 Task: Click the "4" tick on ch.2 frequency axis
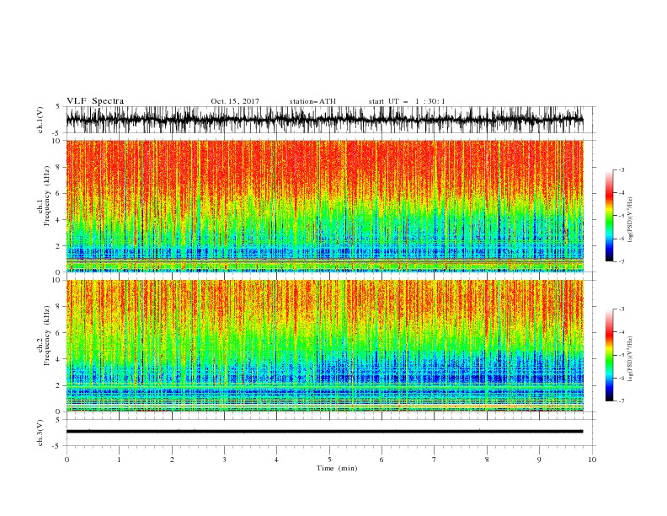[59, 359]
